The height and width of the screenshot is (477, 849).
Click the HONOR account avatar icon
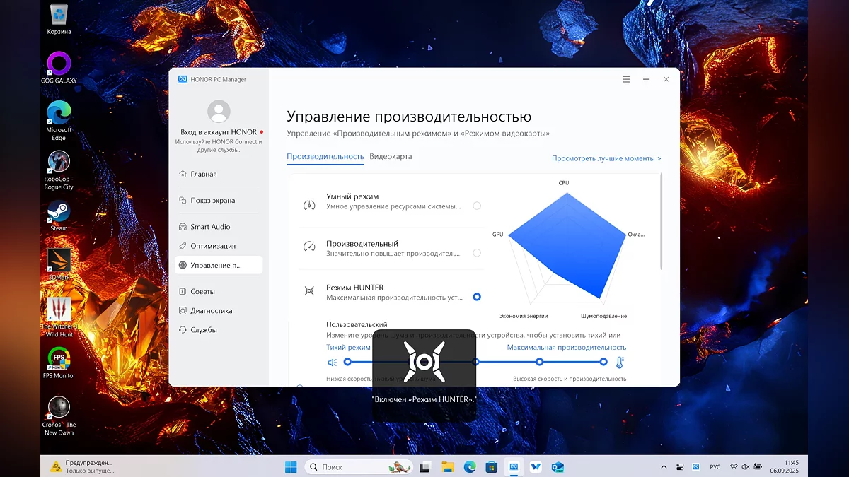tap(219, 112)
